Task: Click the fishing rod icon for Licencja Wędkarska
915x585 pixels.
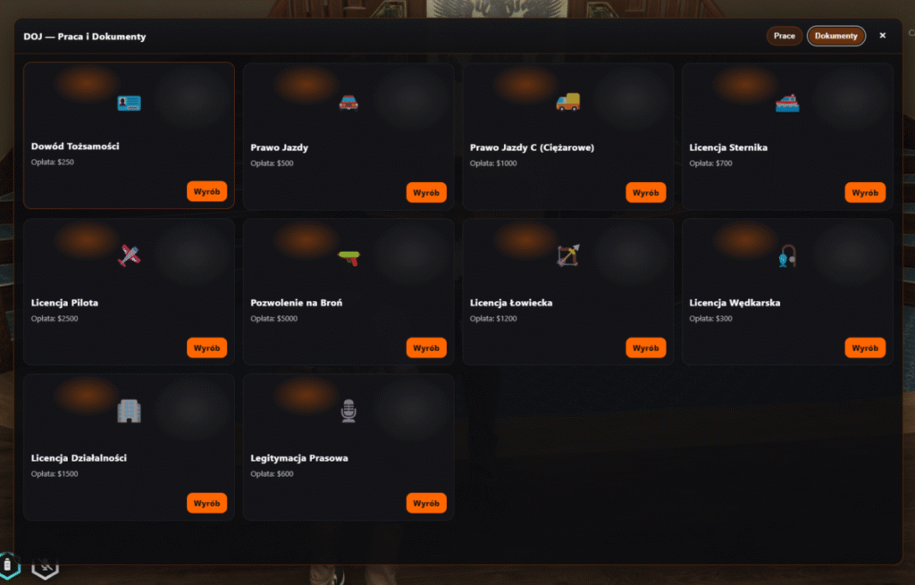Action: pos(787,256)
